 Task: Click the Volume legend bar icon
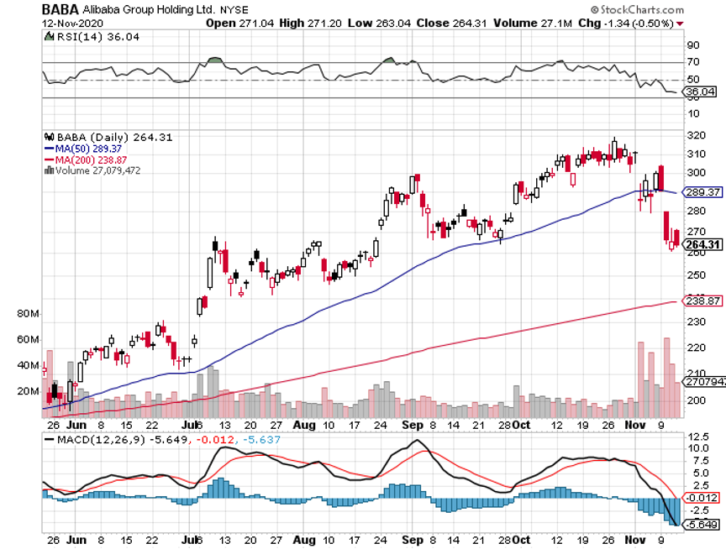point(47,170)
